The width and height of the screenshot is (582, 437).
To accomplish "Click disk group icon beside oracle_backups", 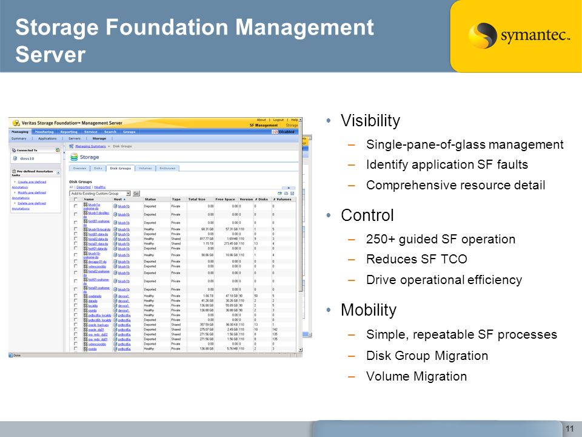I will click(85, 325).
